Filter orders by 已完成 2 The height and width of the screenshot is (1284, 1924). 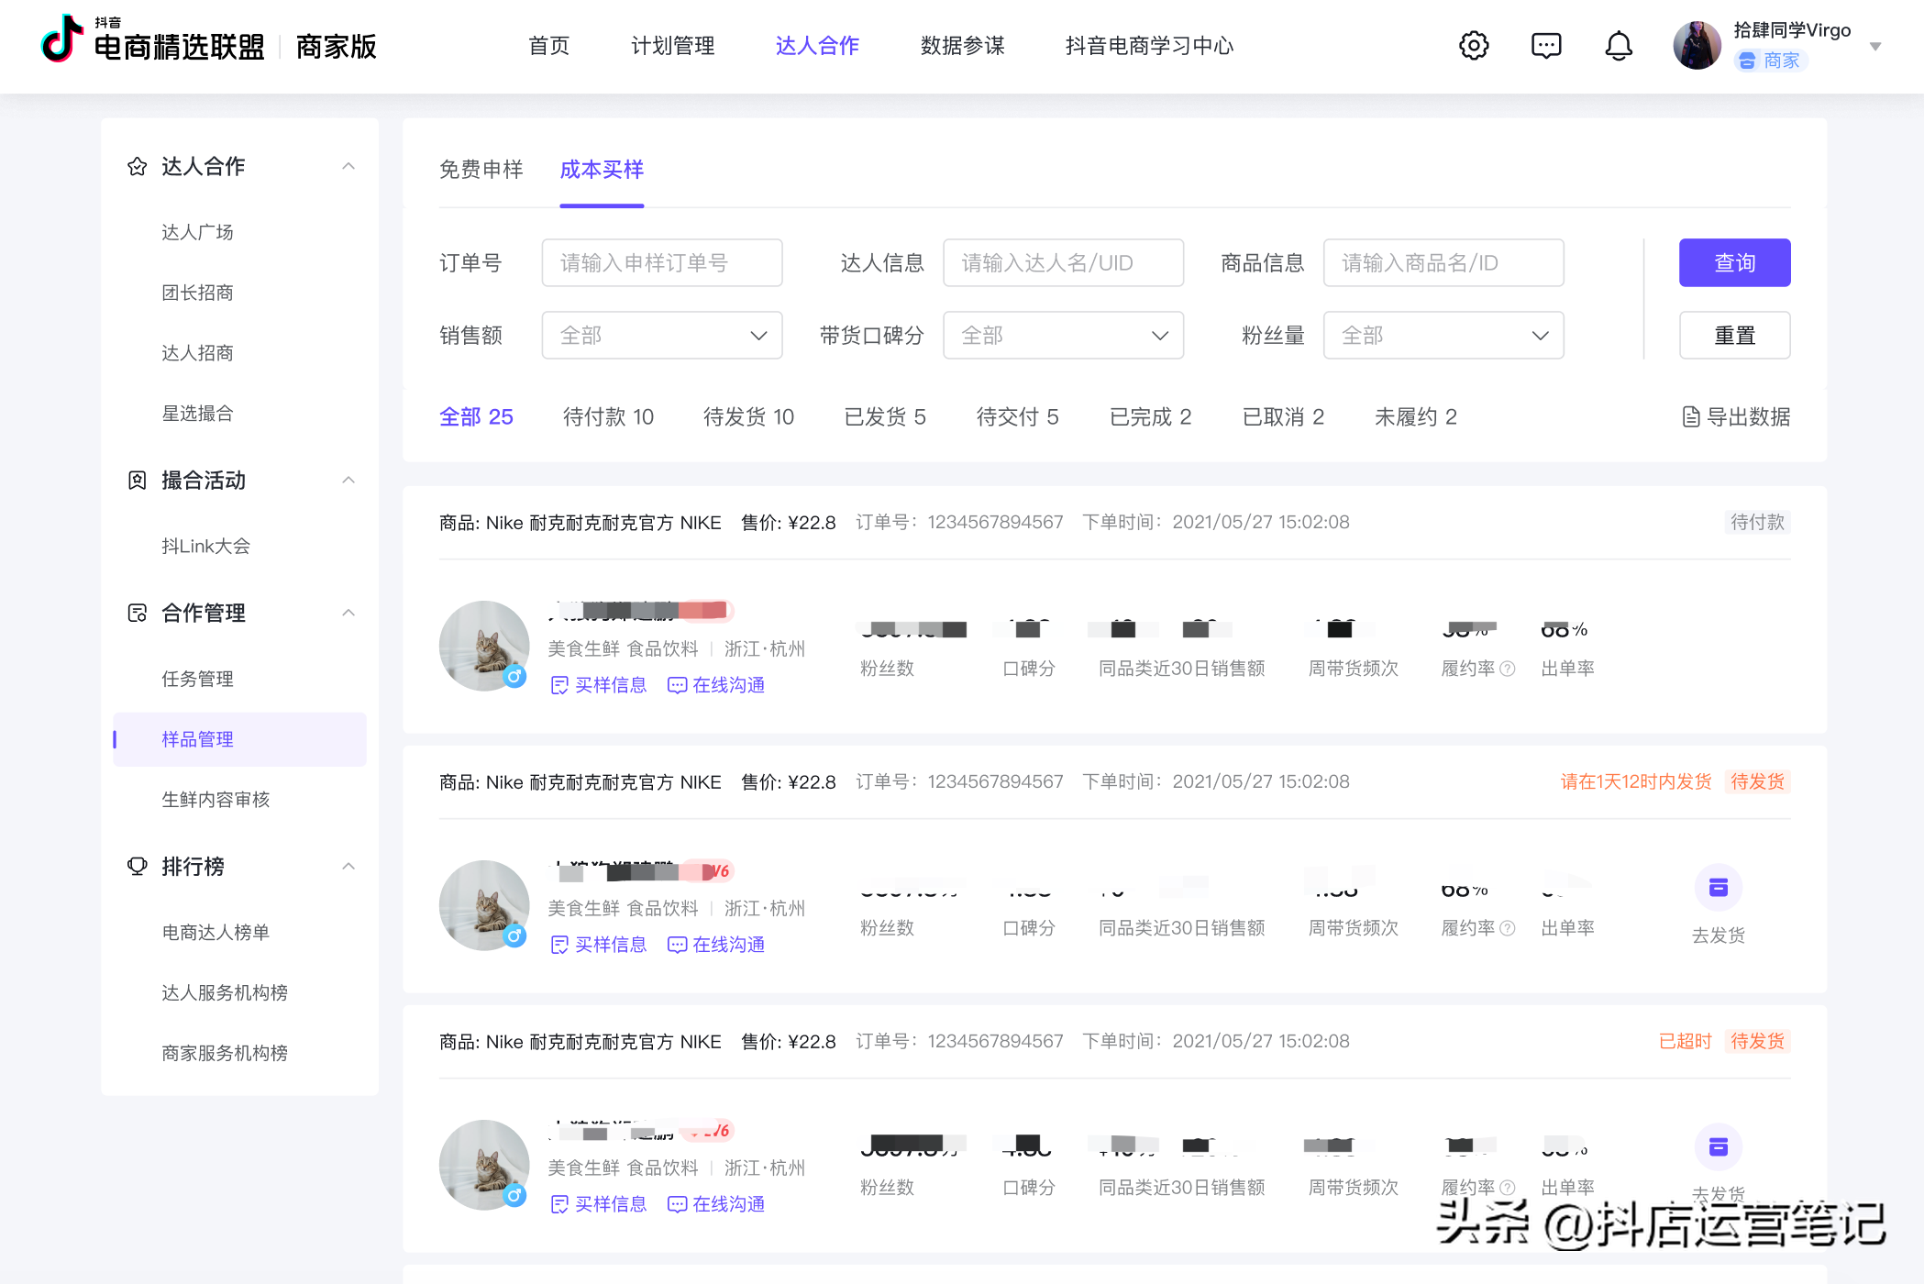(1151, 417)
